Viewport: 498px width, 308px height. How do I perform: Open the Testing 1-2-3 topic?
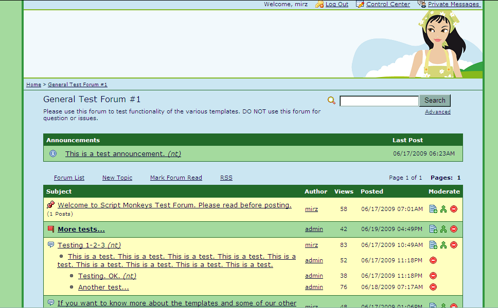click(x=89, y=245)
